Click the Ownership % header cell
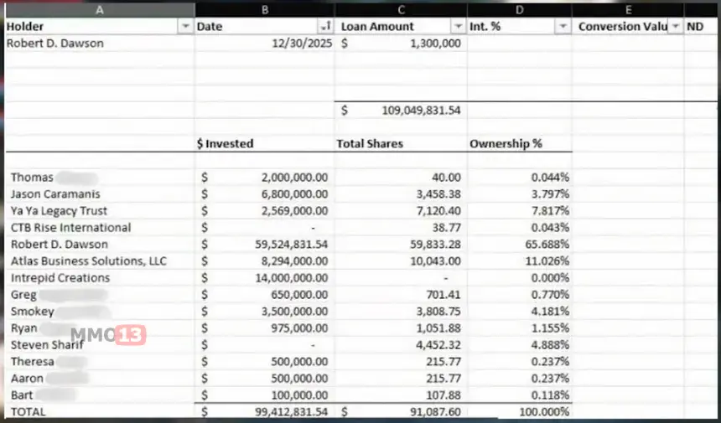The width and height of the screenshot is (721, 423). click(x=506, y=144)
